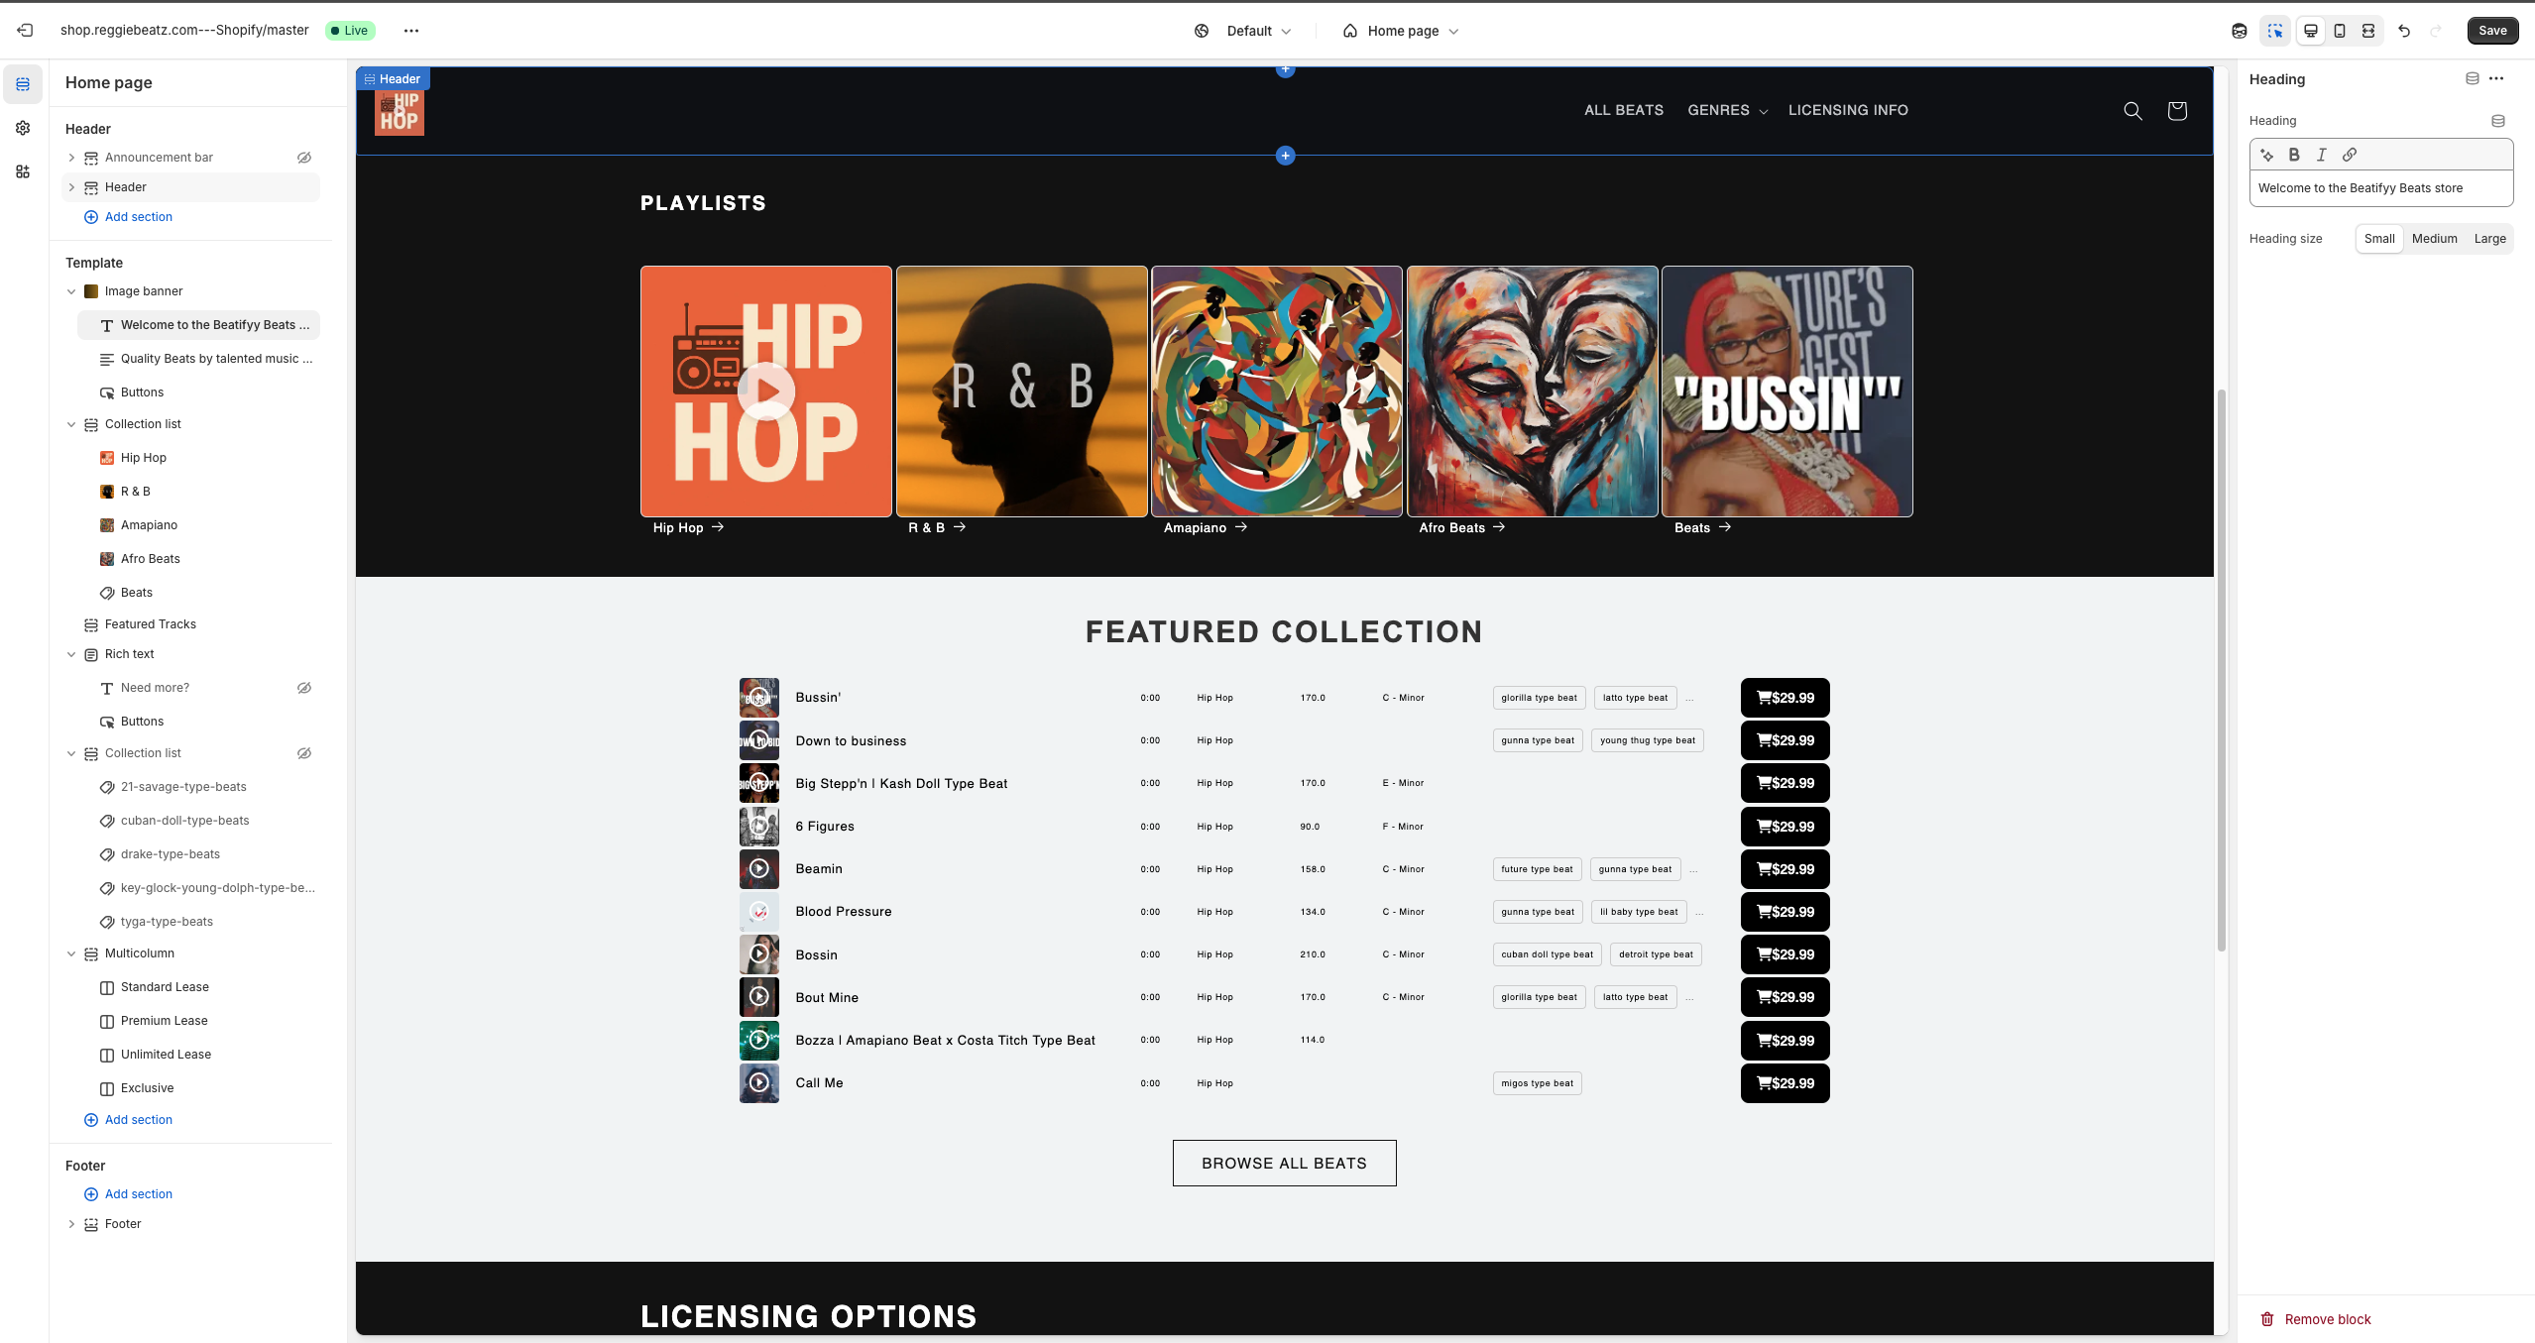Toggle visibility of the Need more? block
The width and height of the screenshot is (2535, 1343).
click(303, 687)
